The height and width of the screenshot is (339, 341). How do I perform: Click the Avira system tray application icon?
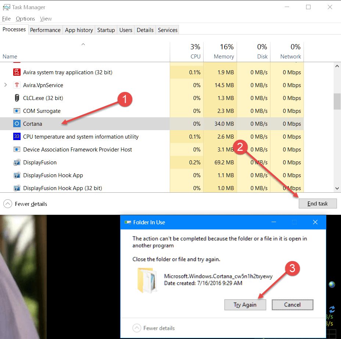tap(17, 72)
